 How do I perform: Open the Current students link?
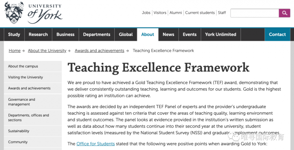click(200, 13)
